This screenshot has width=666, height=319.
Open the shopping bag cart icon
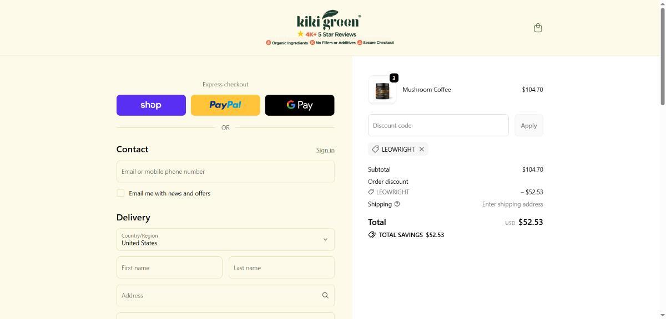[538, 28]
